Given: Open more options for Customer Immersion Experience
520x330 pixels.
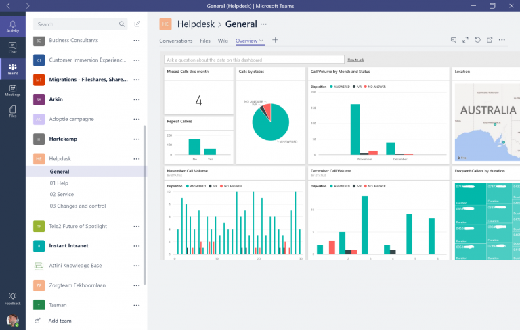Looking at the screenshot, I should 137,60.
